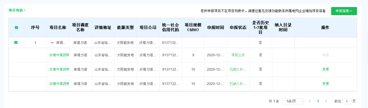Click the 项目规模(MW) column header

[x=193, y=28]
